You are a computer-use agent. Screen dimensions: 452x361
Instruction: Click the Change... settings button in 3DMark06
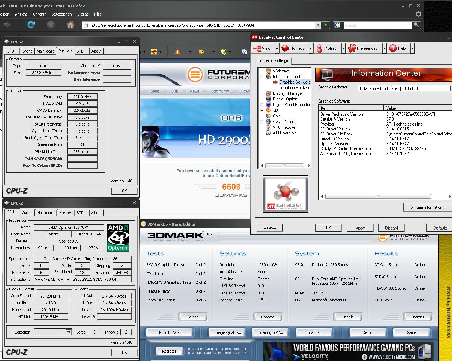tap(269, 317)
